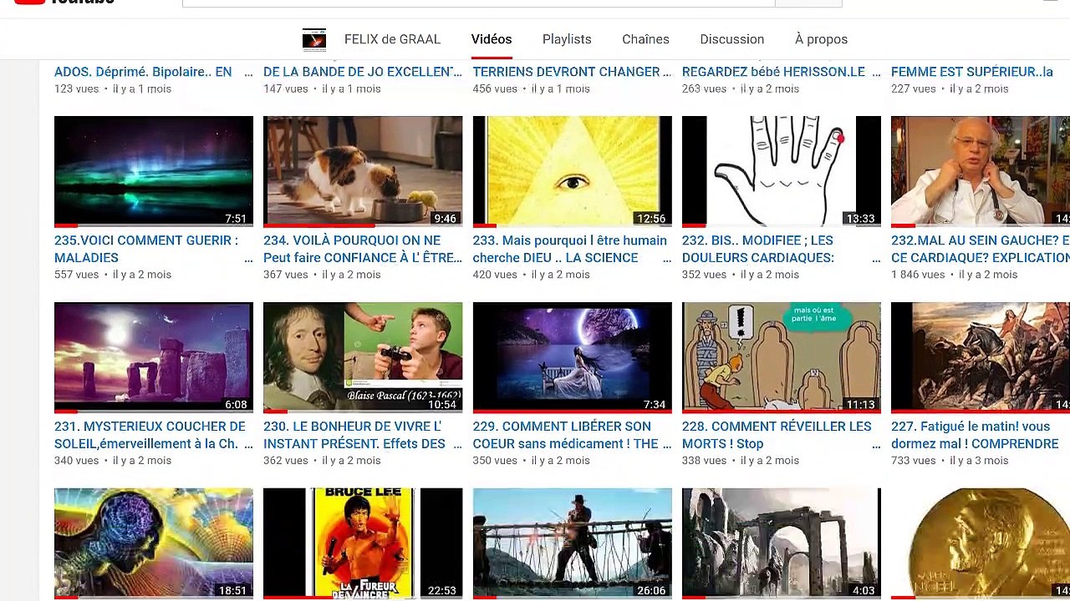1070x601 pixels.
Task: Click the 11:13 duration badge
Action: point(860,405)
